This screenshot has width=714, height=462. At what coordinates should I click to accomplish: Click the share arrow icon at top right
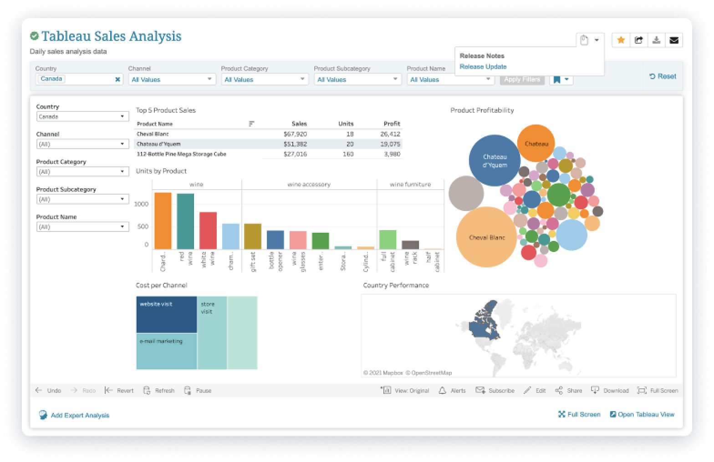[x=638, y=40]
